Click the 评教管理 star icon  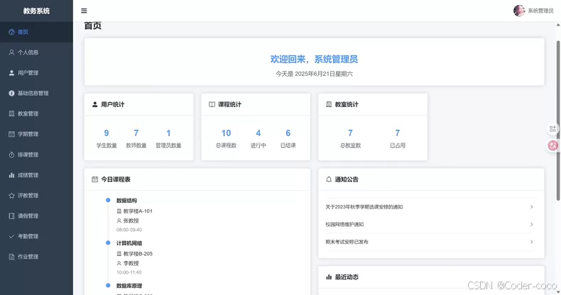[12, 195]
